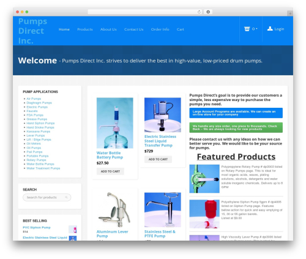Click Aluminum Lever Pump title link
The width and height of the screenshot is (306, 259).
[x=112, y=234]
